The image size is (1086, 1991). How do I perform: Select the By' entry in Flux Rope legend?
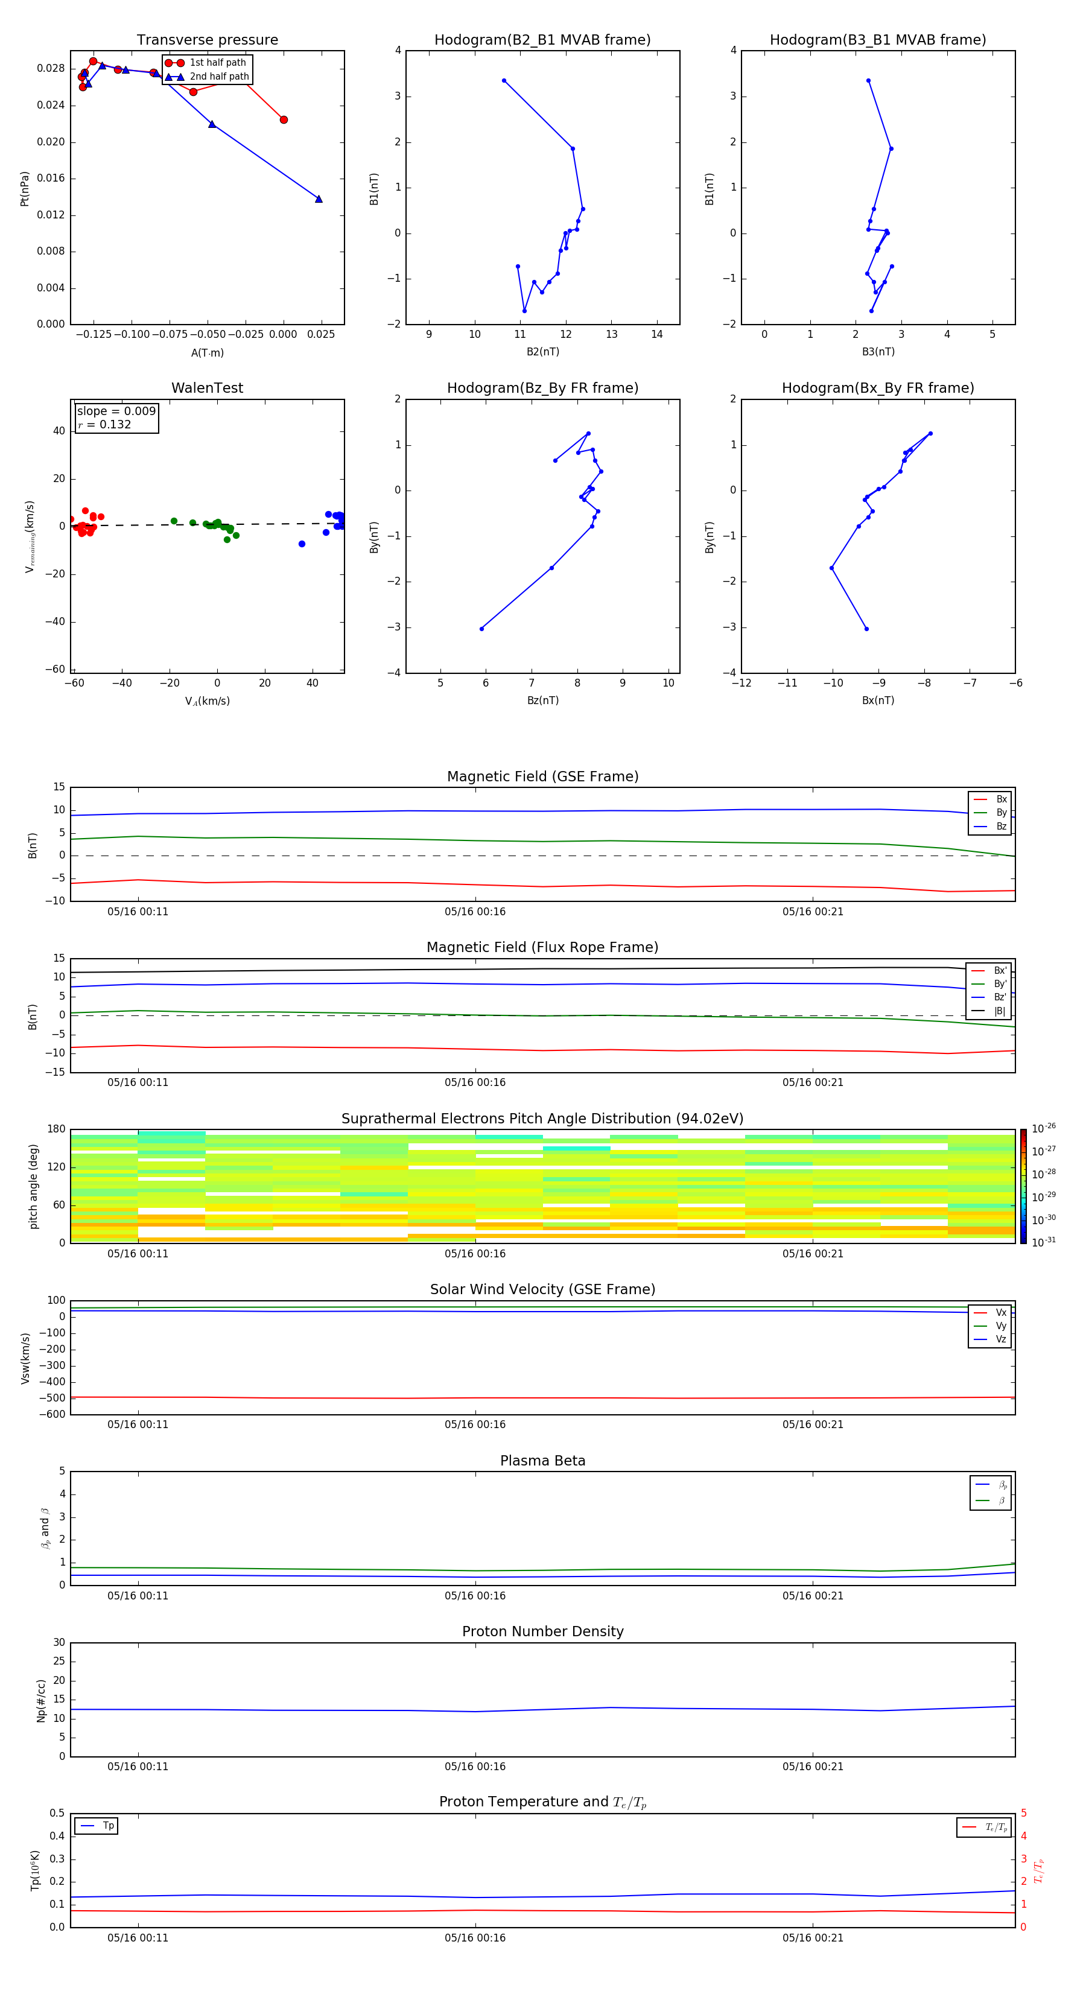(989, 984)
